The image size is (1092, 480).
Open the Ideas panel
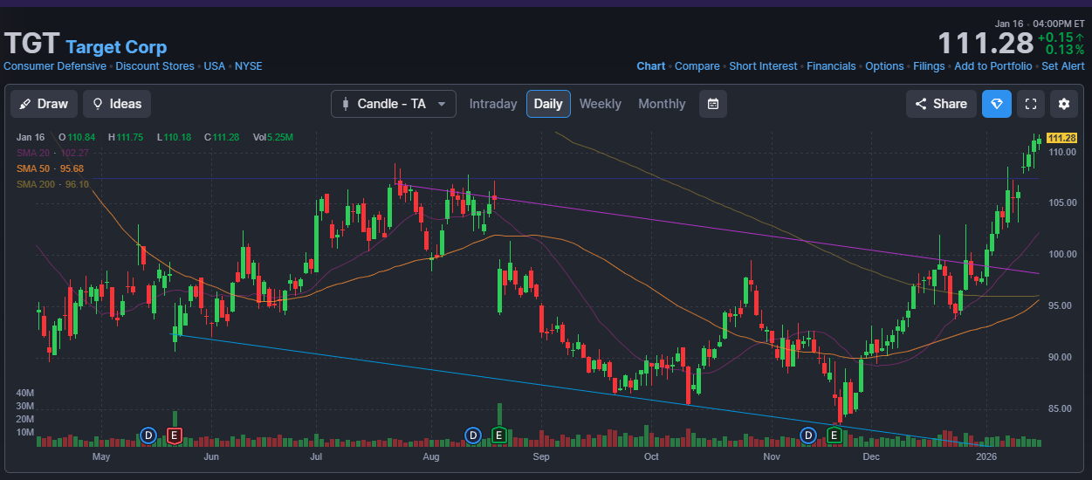(x=117, y=104)
